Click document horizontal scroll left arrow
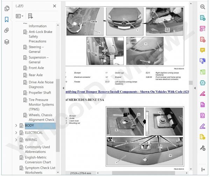Viewport: 210px width, 177px height. coord(98,173)
